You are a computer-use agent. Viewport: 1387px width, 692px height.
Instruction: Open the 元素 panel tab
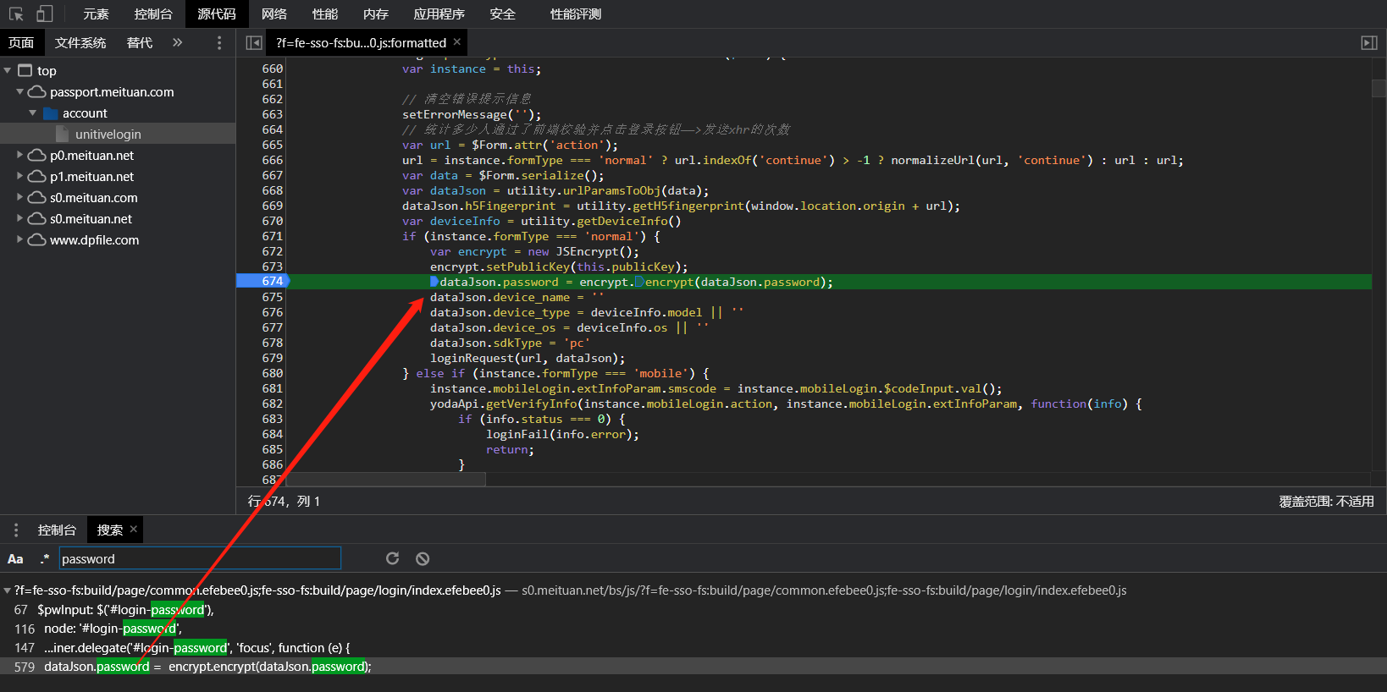pyautogui.click(x=96, y=14)
